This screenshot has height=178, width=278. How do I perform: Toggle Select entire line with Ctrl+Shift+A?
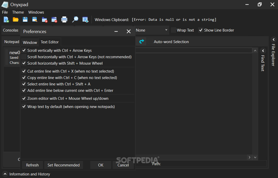point(24,84)
